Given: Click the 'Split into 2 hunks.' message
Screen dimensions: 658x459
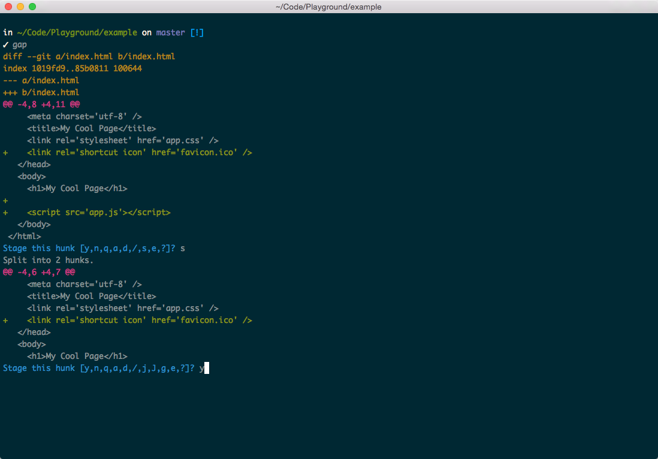Looking at the screenshot, I should [49, 260].
